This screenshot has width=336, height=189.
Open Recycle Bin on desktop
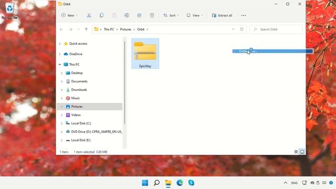point(9,10)
